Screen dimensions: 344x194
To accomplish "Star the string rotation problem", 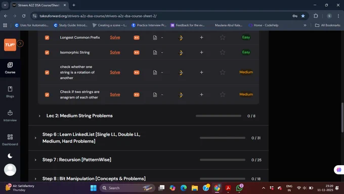I will (223, 72).
